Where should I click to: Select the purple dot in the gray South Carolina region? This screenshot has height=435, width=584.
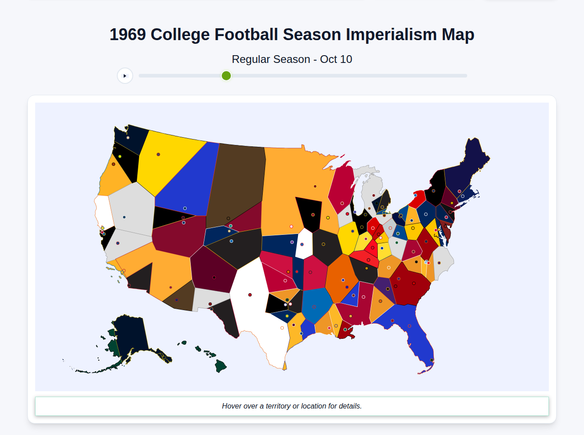pyautogui.click(x=439, y=263)
